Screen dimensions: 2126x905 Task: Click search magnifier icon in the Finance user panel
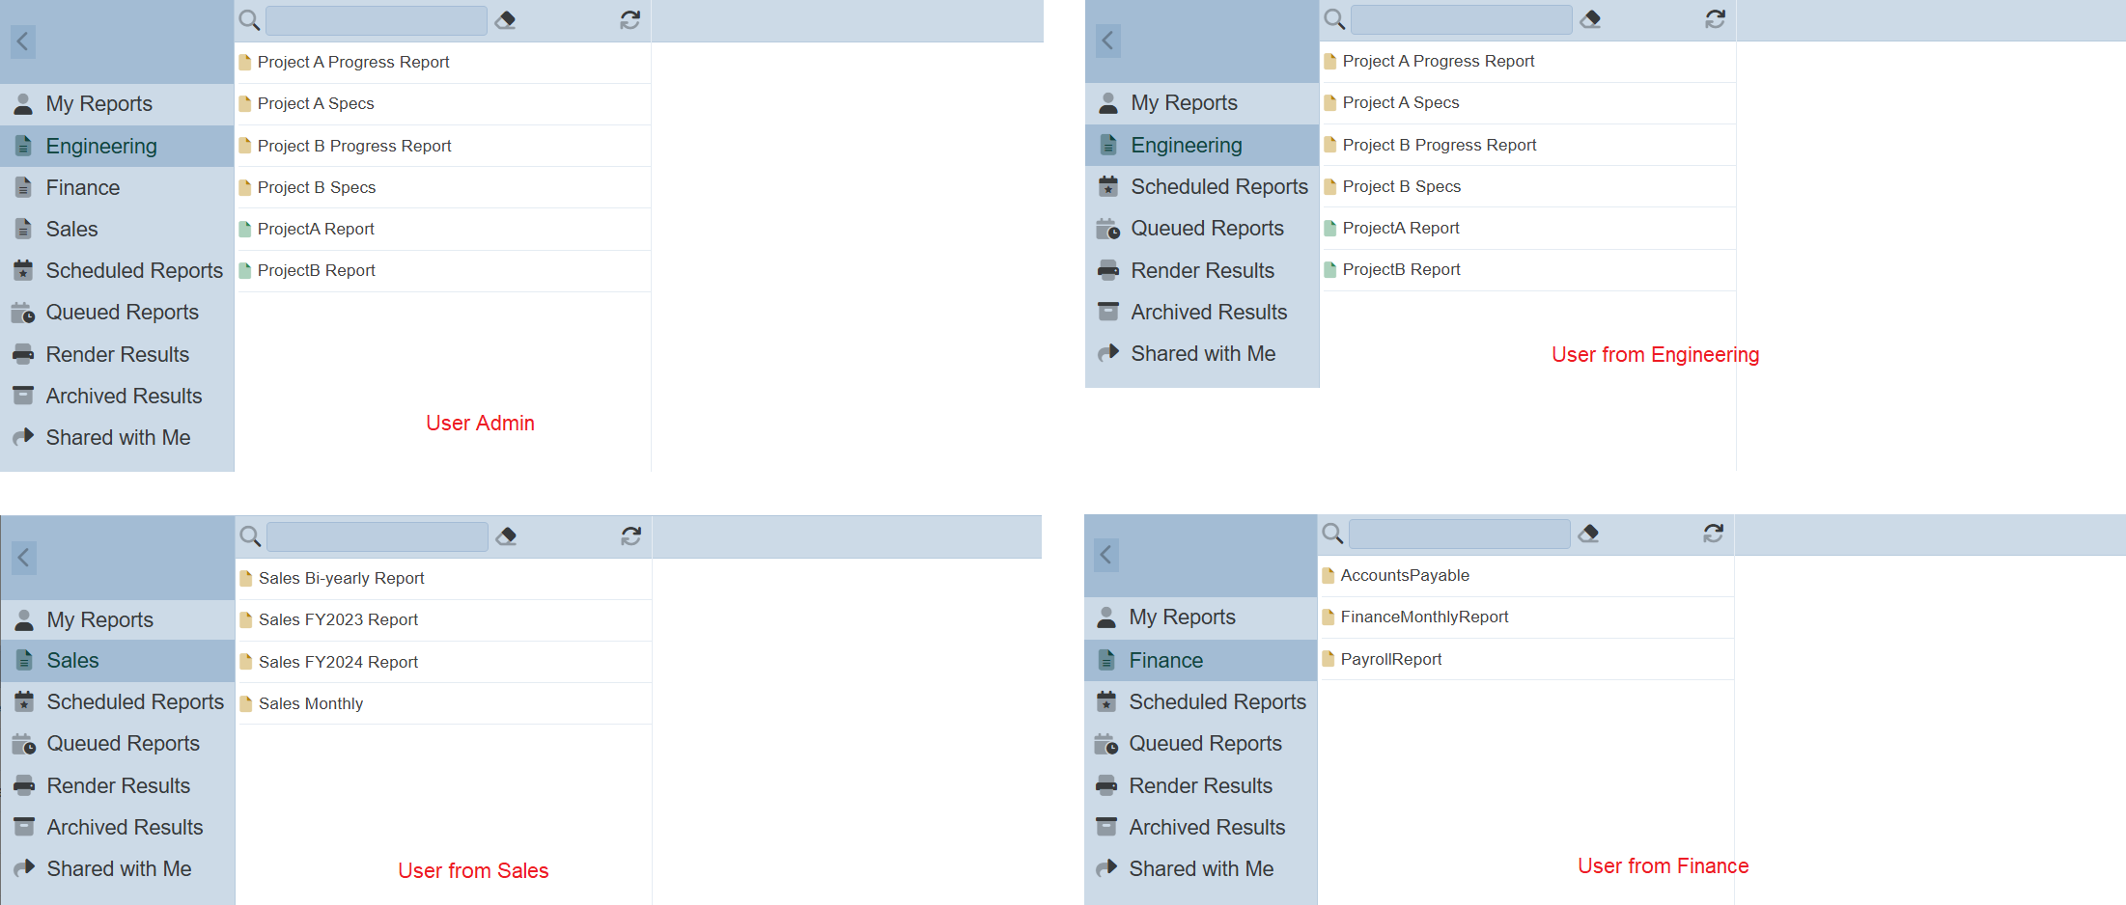[x=1332, y=534]
